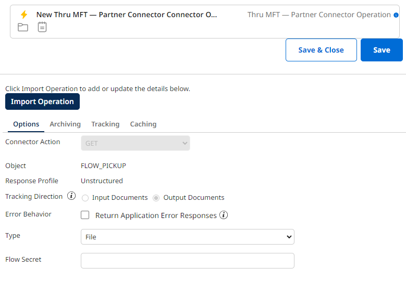Click the Flow Secret input field
Viewport: 406px width, 281px height.
coord(188,261)
